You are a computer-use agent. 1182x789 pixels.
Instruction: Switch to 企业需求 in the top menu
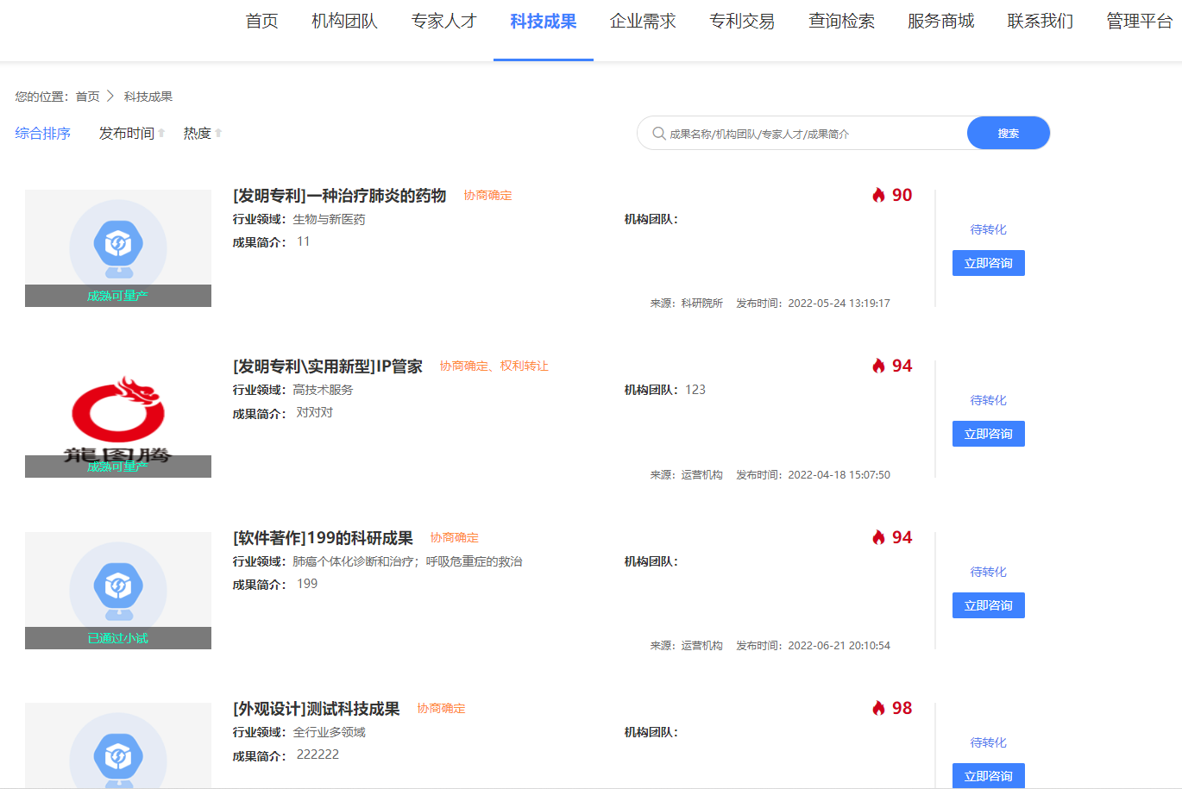click(x=643, y=22)
